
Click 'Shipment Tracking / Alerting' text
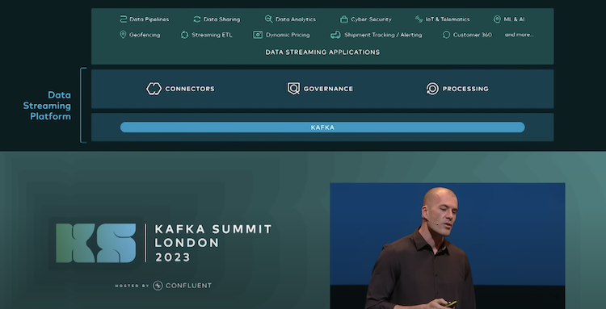[383, 35]
